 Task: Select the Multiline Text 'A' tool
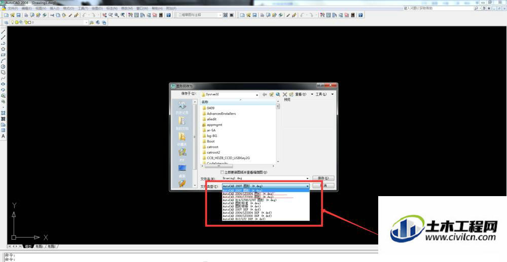[3, 136]
